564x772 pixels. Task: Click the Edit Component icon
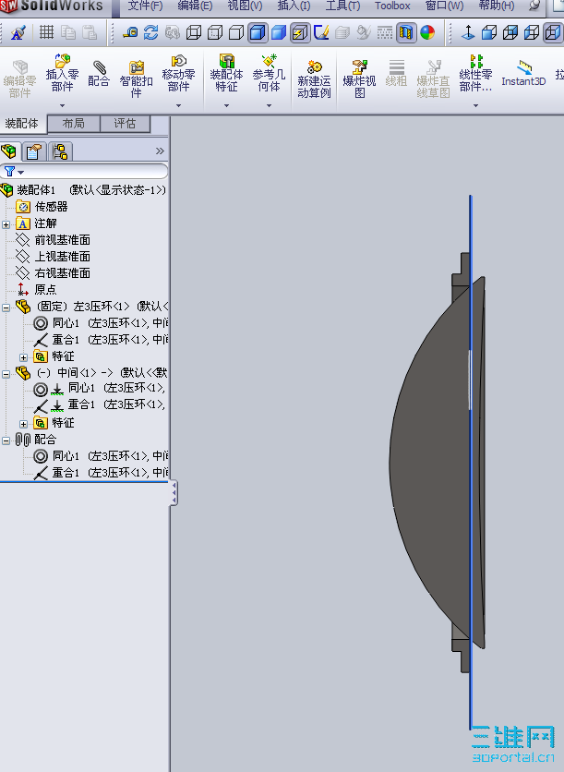[19, 78]
